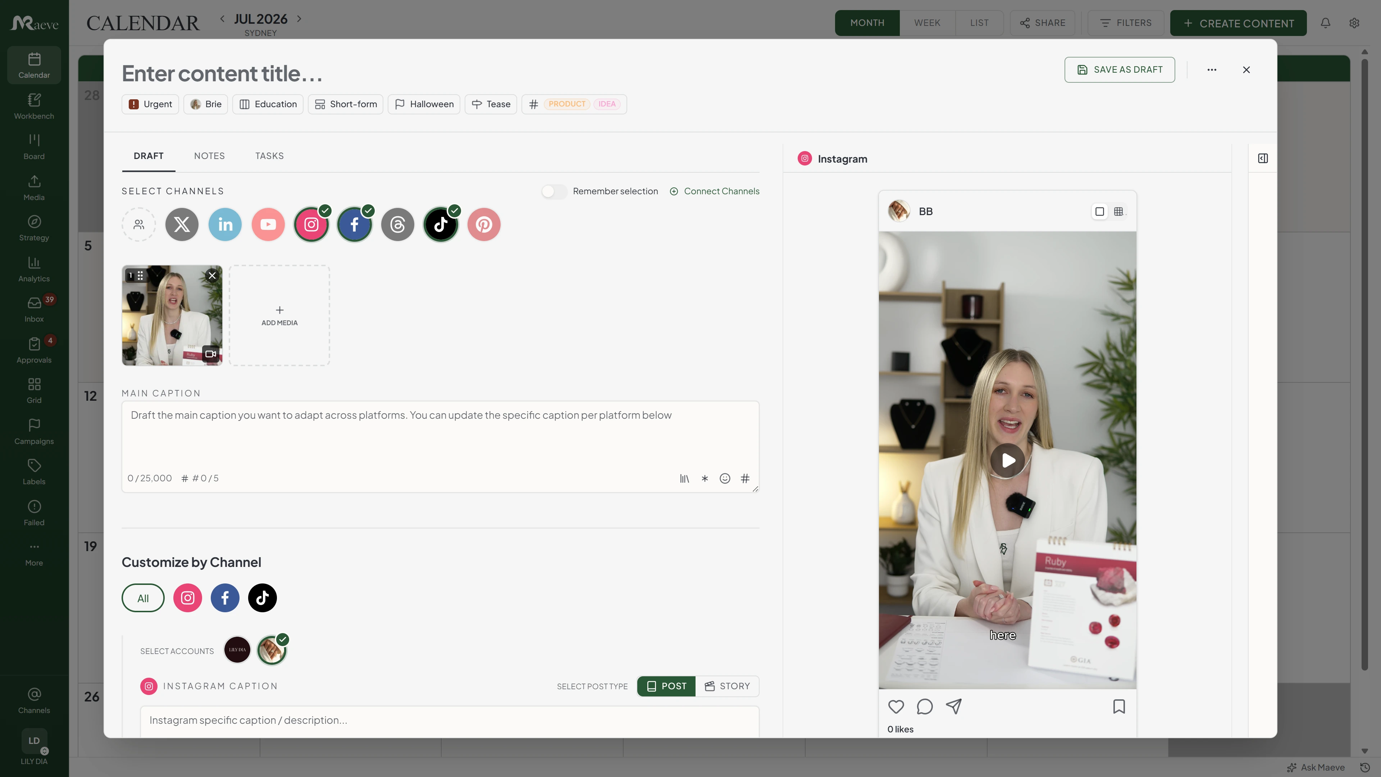Click the SHARE button

(x=1043, y=23)
